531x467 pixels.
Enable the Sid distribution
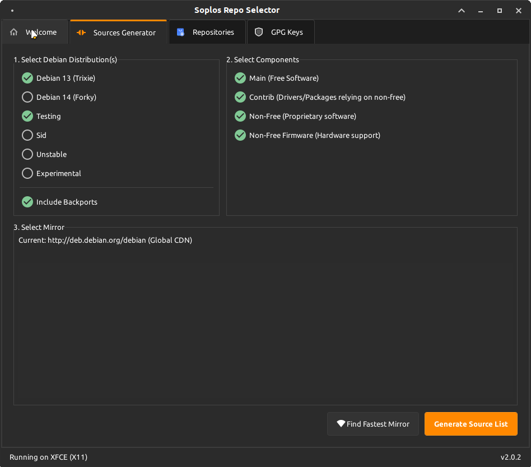[27, 135]
